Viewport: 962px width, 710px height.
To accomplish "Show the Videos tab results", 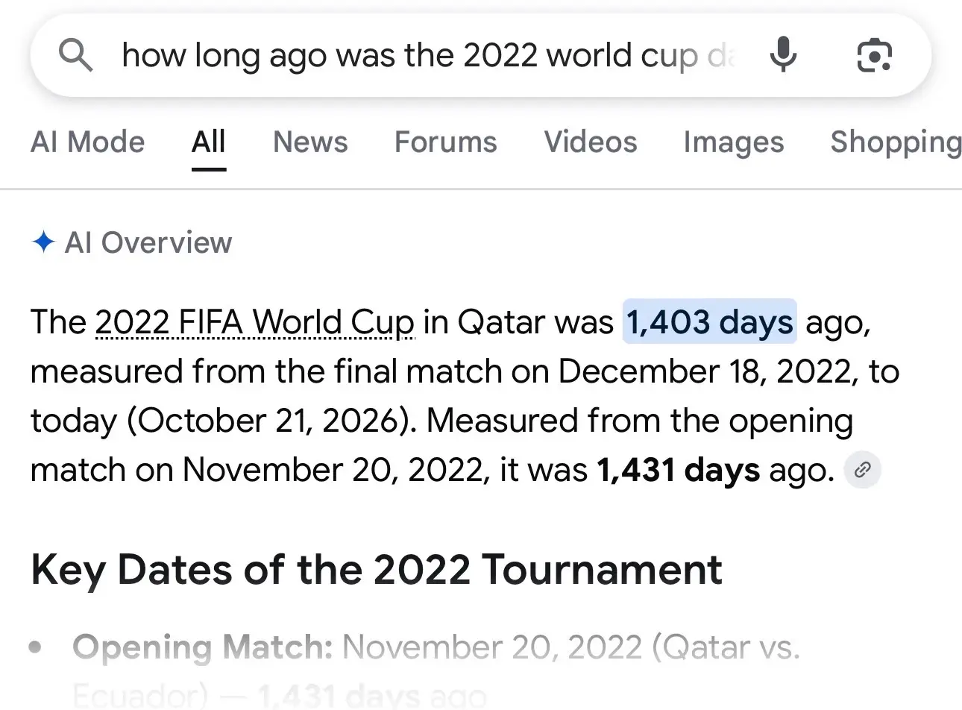I will [x=591, y=142].
